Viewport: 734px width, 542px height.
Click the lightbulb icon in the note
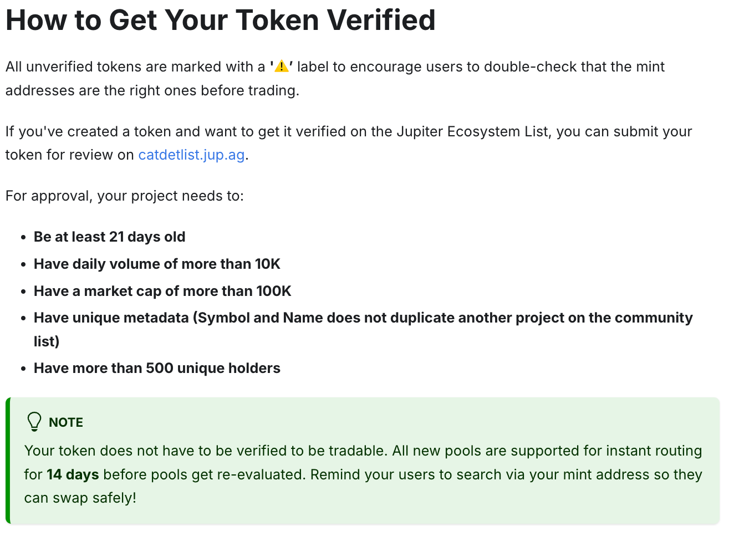[34, 422]
